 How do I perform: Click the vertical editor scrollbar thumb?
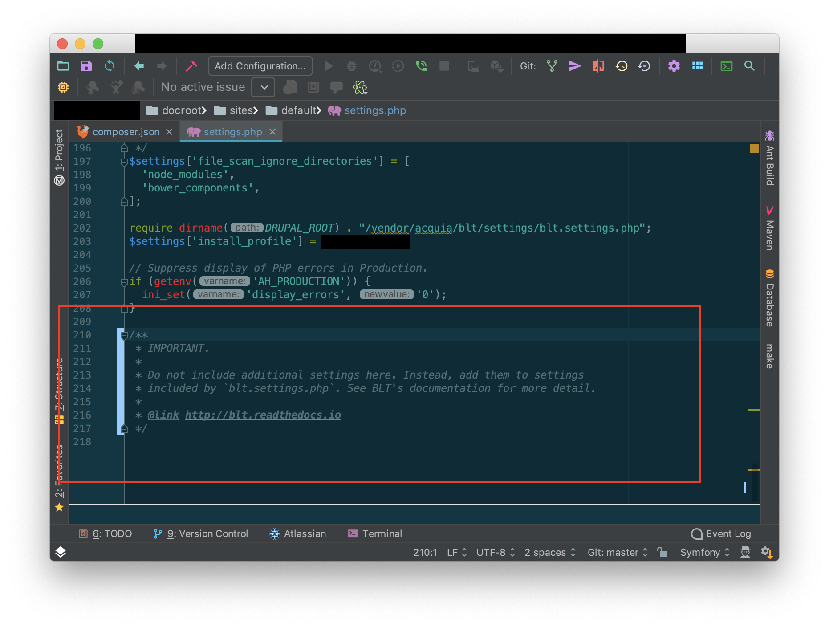[x=754, y=482]
